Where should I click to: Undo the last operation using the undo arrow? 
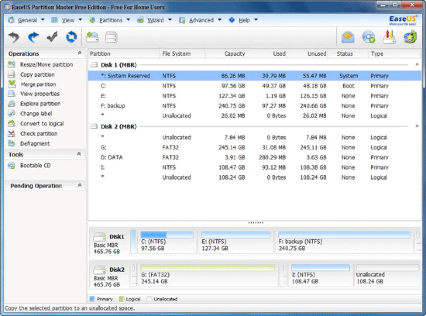(13, 36)
